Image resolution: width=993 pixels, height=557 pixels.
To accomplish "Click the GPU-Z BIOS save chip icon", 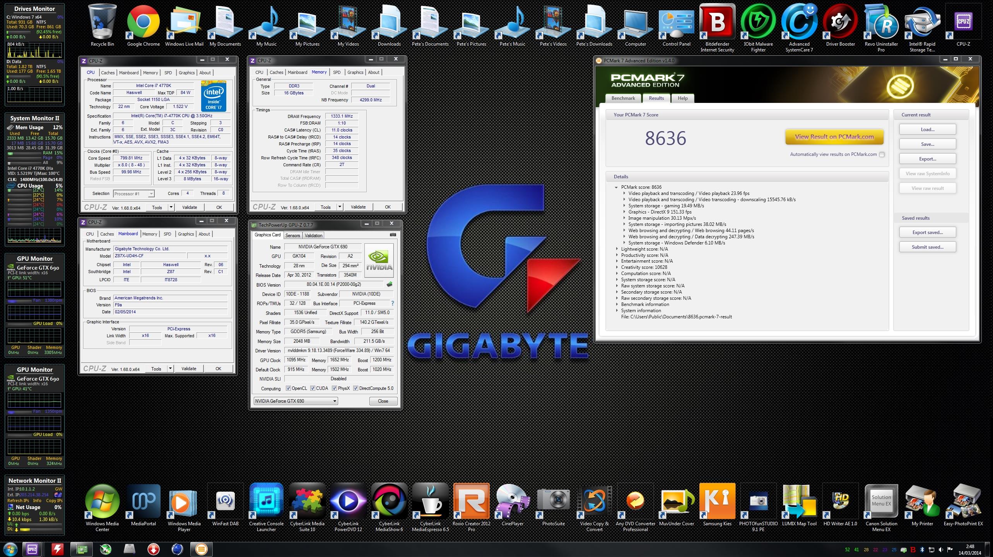I will (x=390, y=284).
